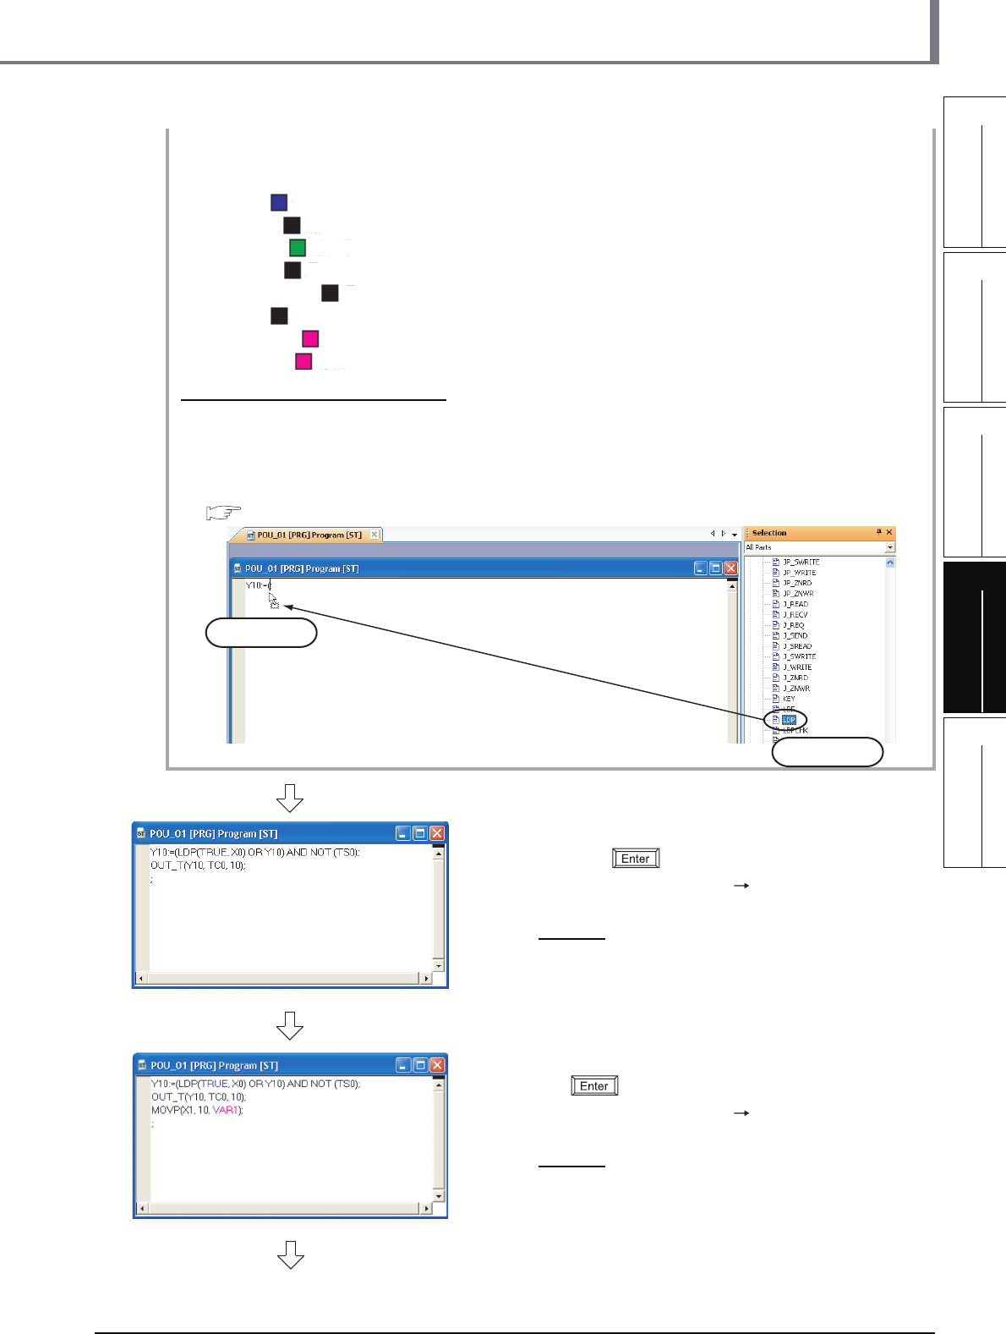Select the LDPCHK entry in the list
This screenshot has height=1334, width=1006.
point(796,730)
